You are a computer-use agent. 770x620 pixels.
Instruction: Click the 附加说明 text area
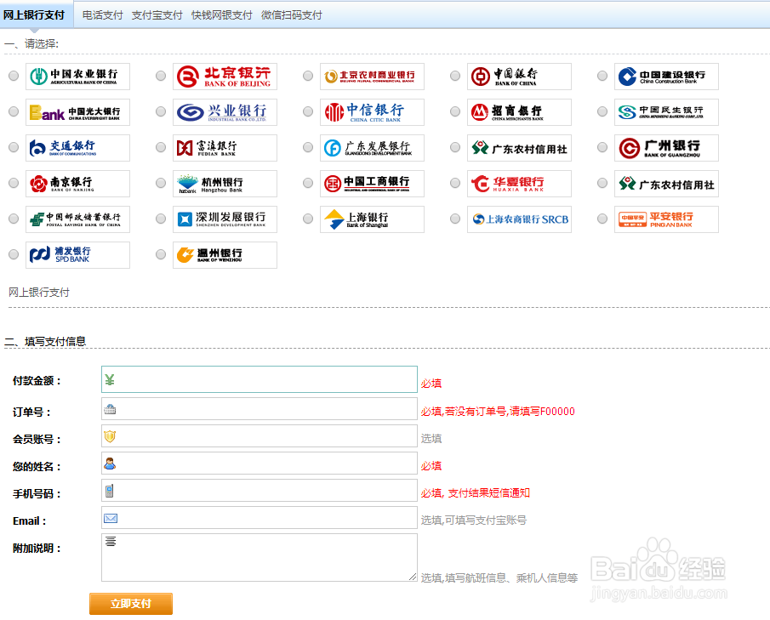[260, 558]
